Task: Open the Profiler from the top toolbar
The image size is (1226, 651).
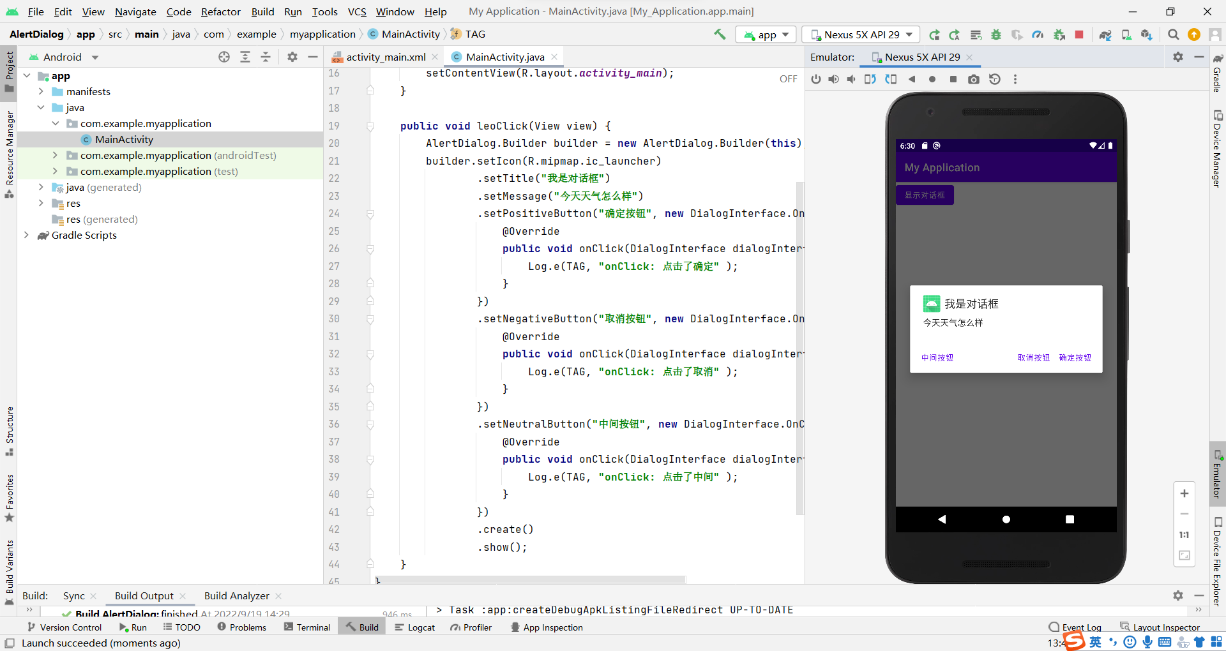Action: point(1038,34)
